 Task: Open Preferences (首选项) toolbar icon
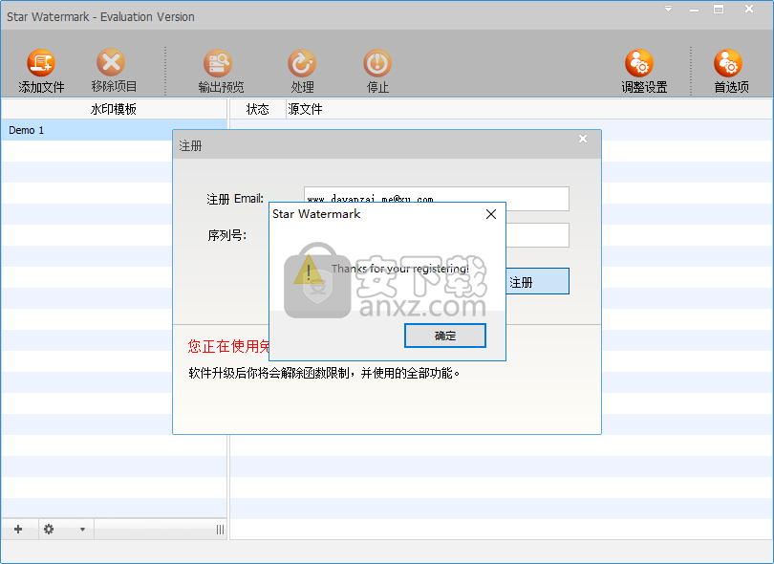[729, 64]
